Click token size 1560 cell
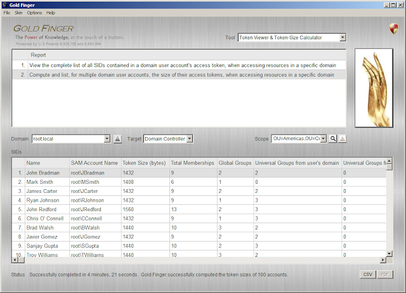406x293 pixels. tap(145, 209)
